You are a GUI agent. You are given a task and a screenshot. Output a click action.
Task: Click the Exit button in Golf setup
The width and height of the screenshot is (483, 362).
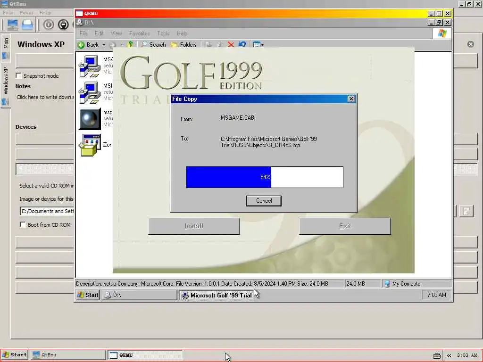pyautogui.click(x=345, y=226)
